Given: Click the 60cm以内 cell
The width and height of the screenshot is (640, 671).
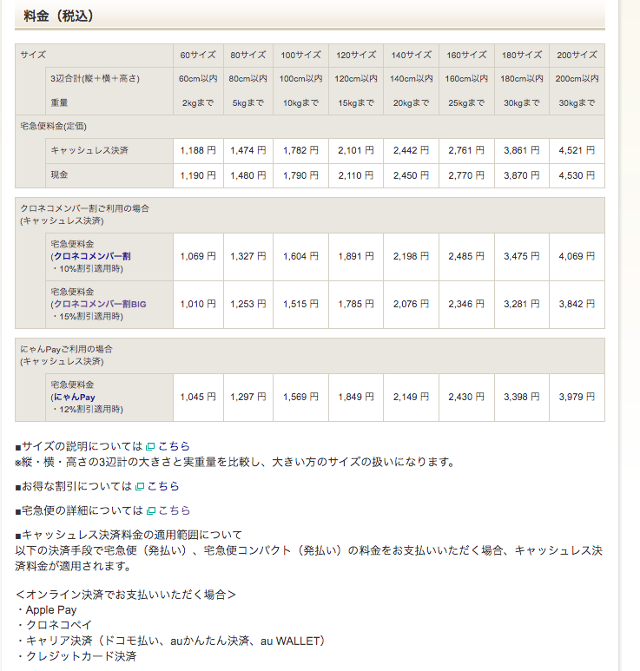Looking at the screenshot, I should coord(198,79).
